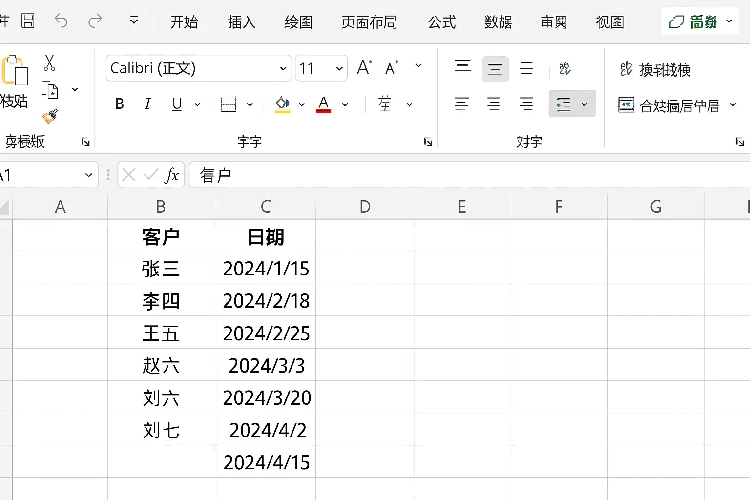This screenshot has width=750, height=500.
Task: Select the cell containing 王五
Action: tap(161, 333)
